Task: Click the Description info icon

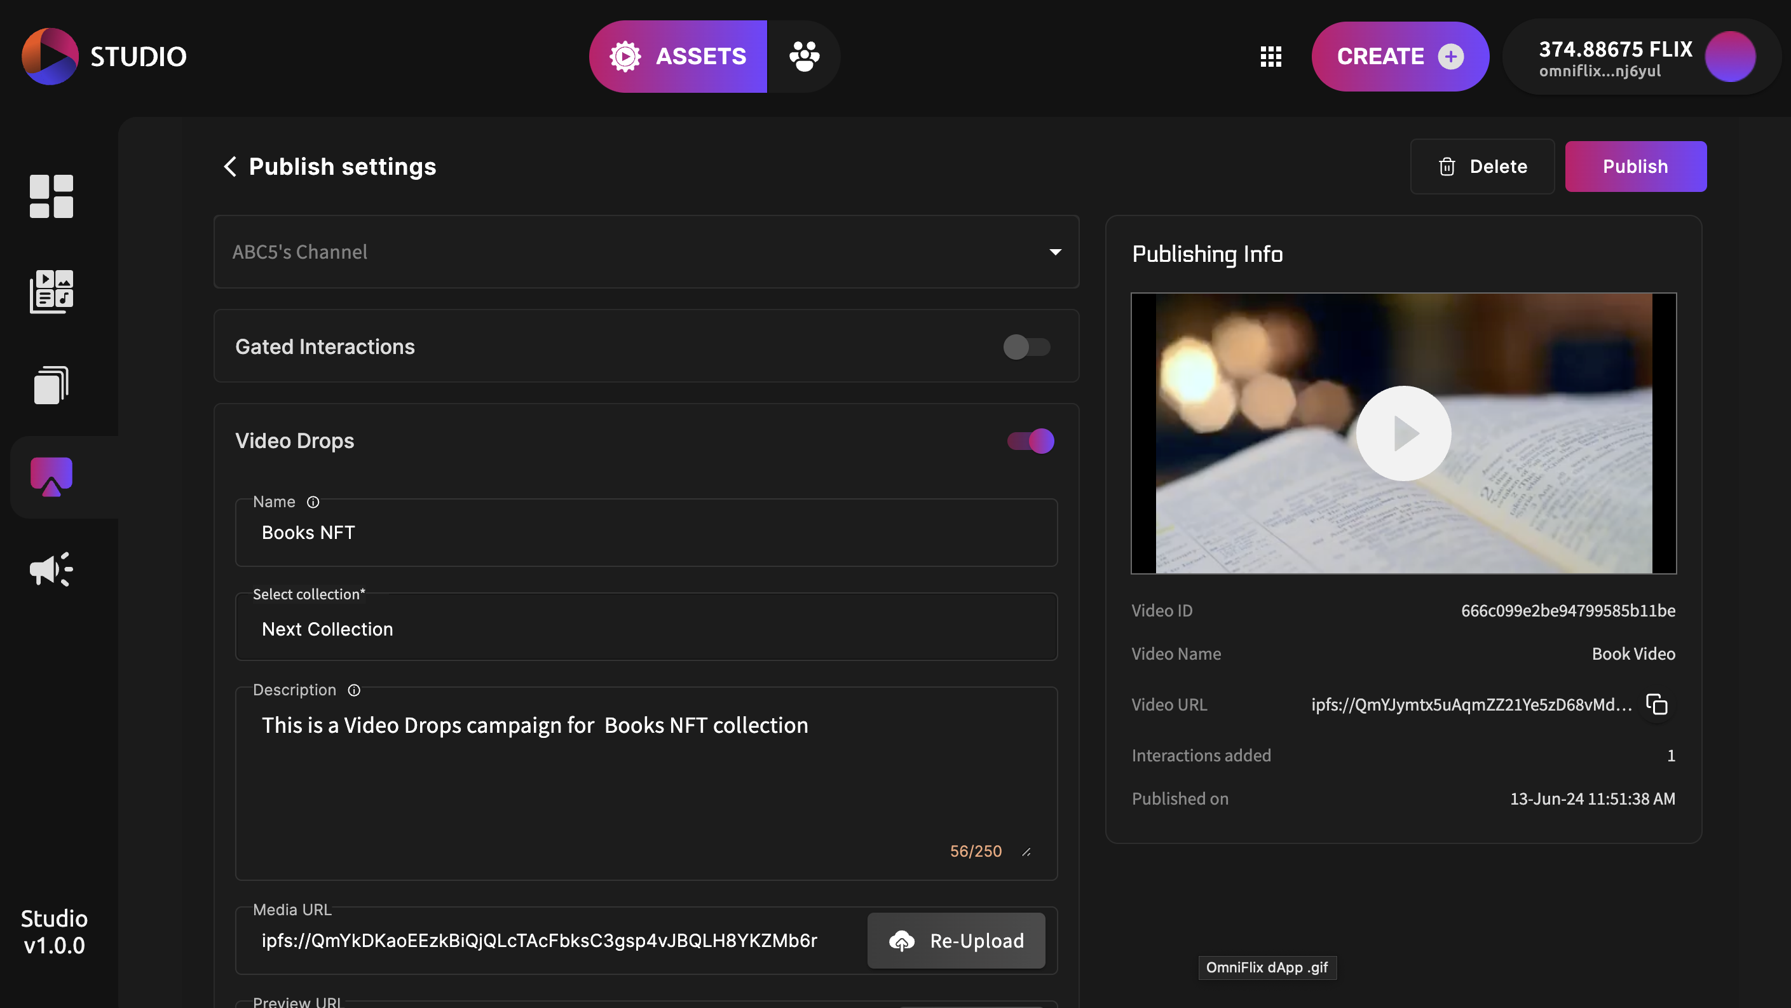Action: (354, 690)
